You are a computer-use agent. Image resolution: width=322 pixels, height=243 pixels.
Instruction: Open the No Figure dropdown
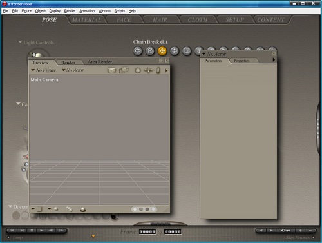pos(44,70)
